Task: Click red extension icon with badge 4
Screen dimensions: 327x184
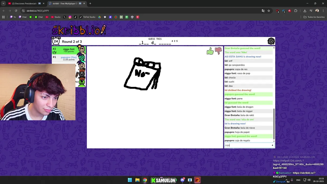Action: (277, 11)
